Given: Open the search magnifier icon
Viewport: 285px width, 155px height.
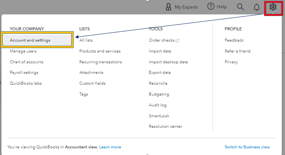Looking at the screenshot, I should [x=240, y=7].
